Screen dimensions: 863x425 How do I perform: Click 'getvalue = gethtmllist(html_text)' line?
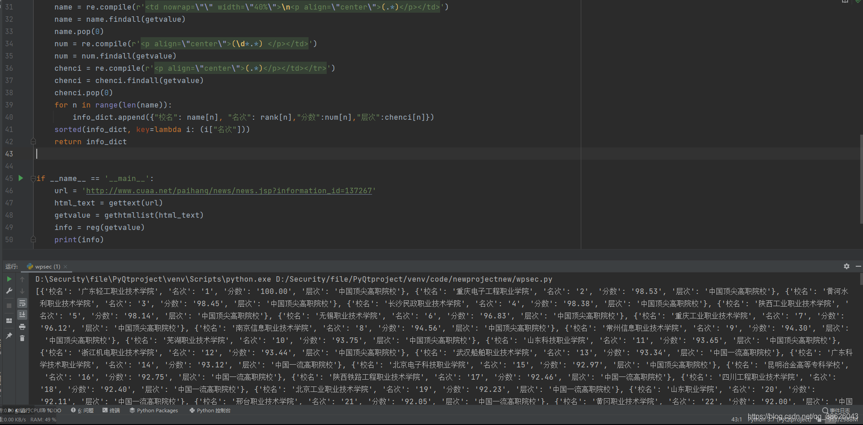coord(129,215)
